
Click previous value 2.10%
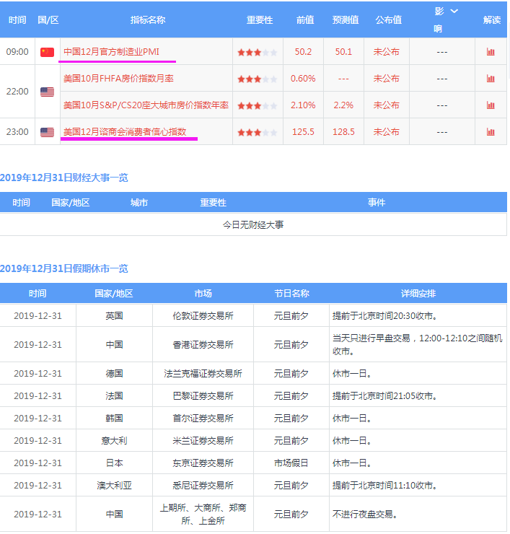(x=303, y=105)
